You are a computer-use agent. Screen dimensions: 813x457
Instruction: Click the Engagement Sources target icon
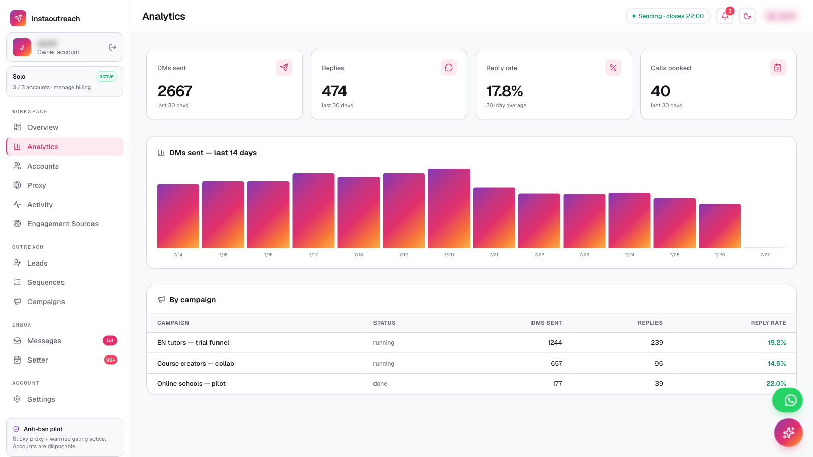tap(17, 224)
